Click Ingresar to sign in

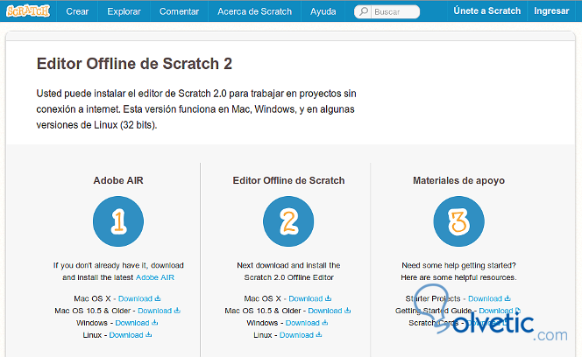point(551,10)
